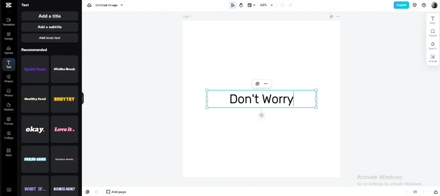Click Add a title button

click(x=50, y=16)
